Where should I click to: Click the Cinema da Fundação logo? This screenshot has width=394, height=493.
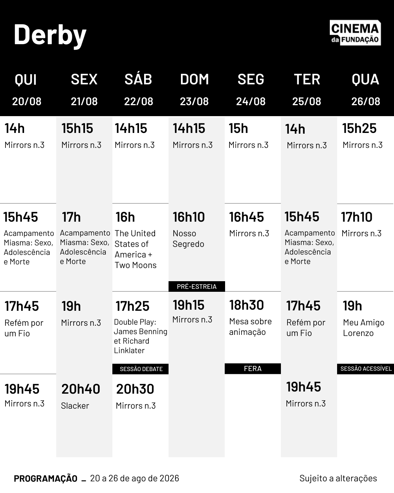(x=355, y=33)
